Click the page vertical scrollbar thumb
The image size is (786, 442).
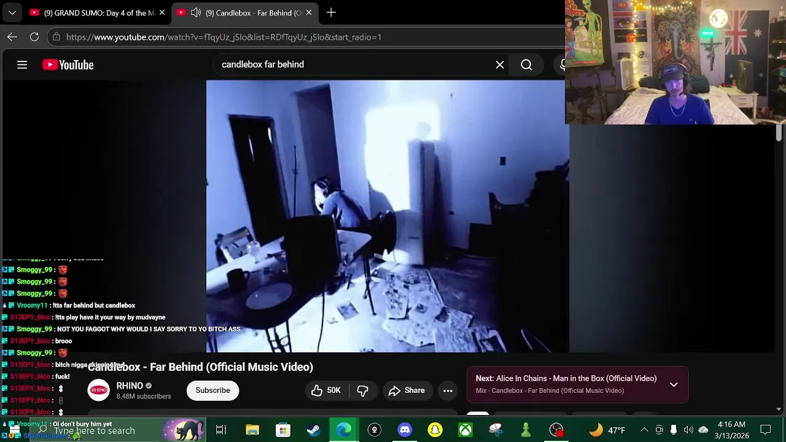(x=779, y=133)
